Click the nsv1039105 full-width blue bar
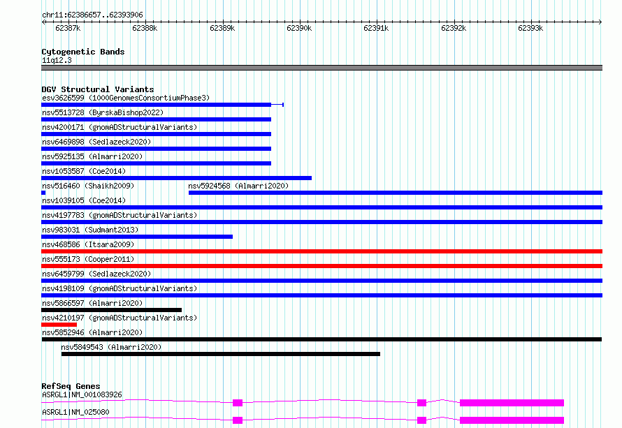 tap(321, 207)
